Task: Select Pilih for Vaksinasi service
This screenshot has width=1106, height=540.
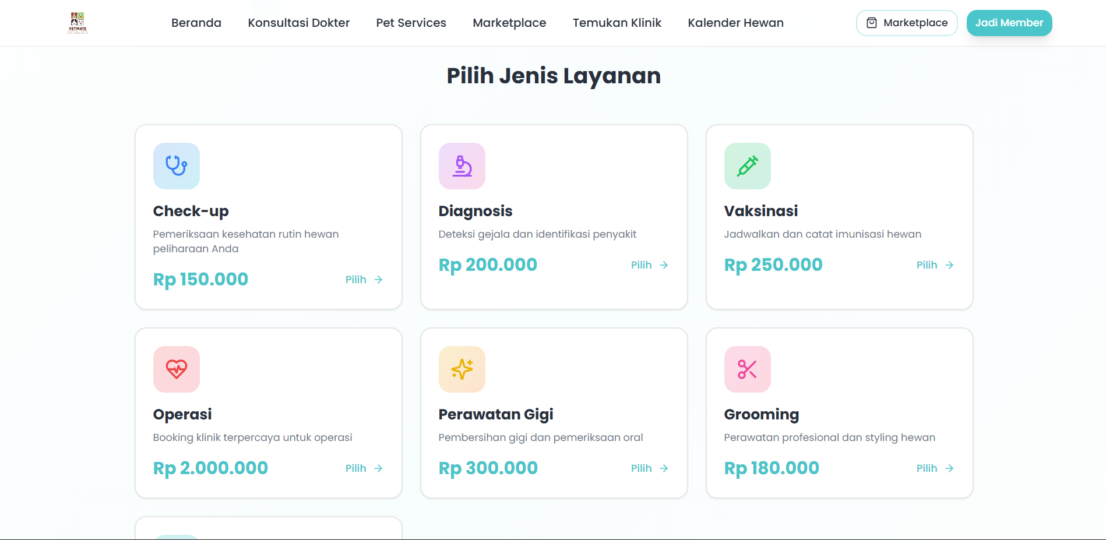Action: pos(935,265)
